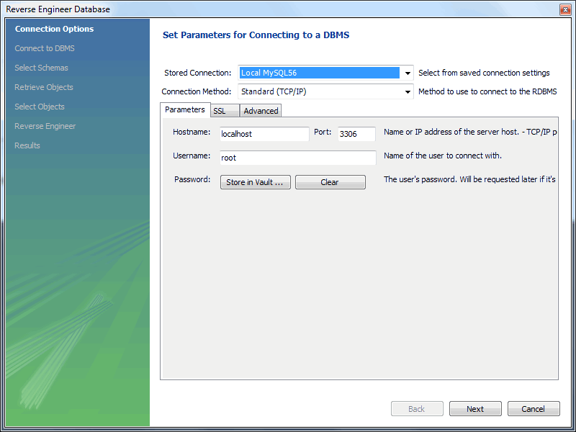Select the Connection Options step in sidebar
The height and width of the screenshot is (432, 576).
pos(54,29)
